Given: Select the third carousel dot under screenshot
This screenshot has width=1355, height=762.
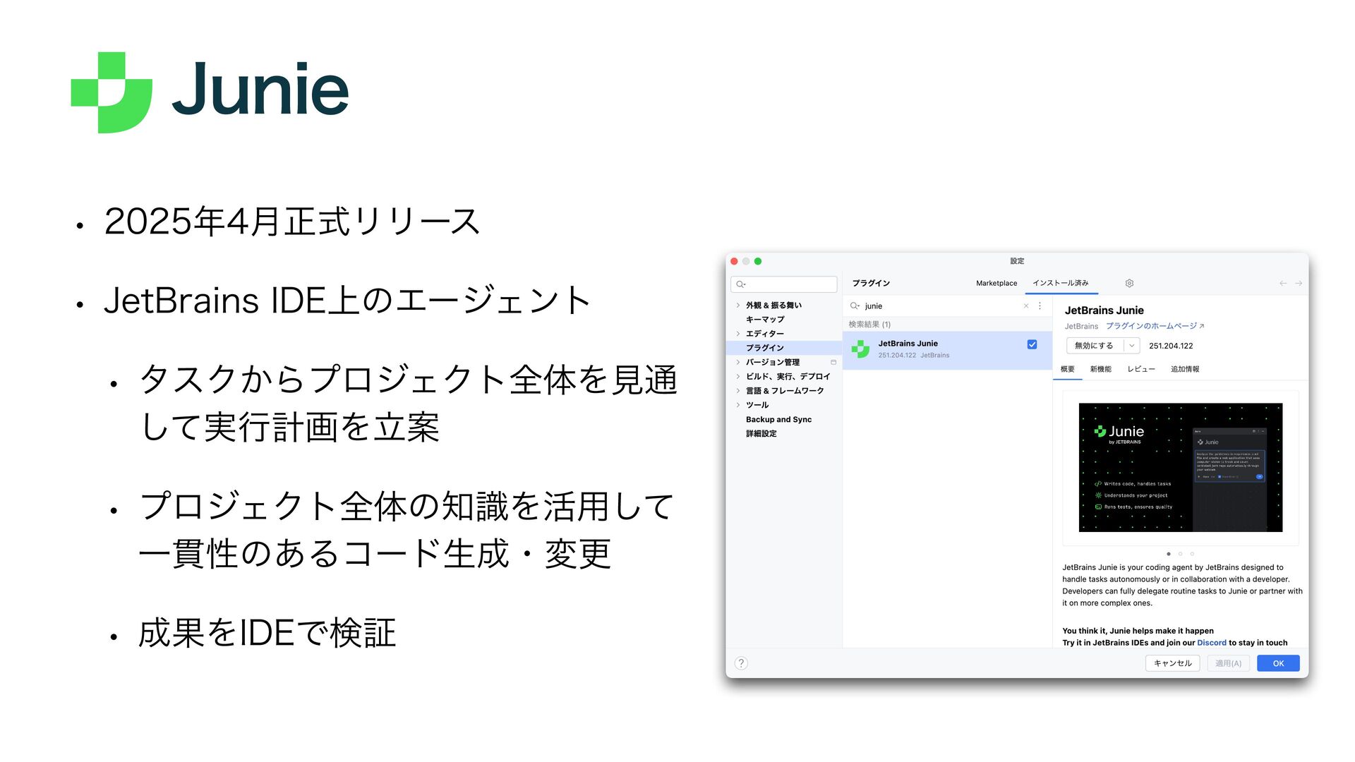Looking at the screenshot, I should pyautogui.click(x=1192, y=554).
